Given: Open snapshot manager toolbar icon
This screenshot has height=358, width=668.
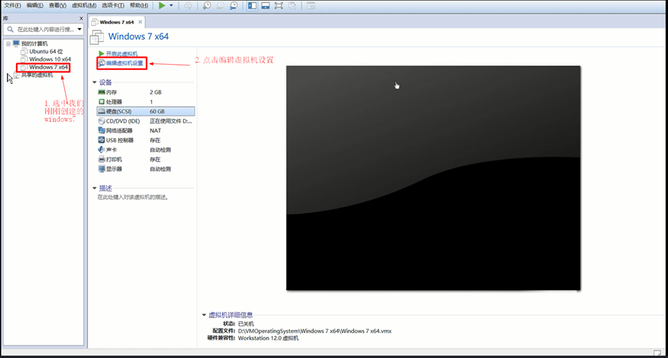Looking at the screenshot, I should 234,5.
